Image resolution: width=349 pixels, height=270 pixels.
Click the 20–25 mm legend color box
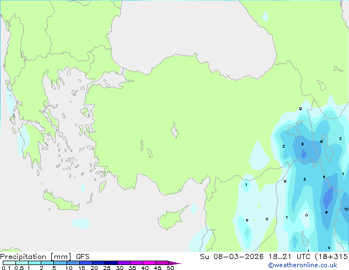[99, 263]
